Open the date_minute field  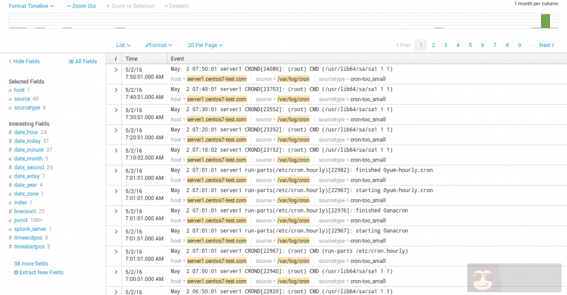click(29, 149)
